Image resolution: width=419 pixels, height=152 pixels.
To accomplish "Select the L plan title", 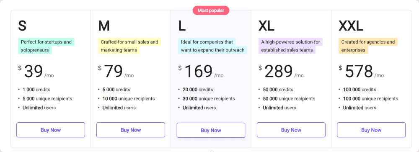I will click(x=182, y=26).
